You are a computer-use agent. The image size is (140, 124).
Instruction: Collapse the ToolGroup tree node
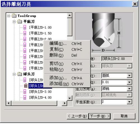click(x=8, y=16)
